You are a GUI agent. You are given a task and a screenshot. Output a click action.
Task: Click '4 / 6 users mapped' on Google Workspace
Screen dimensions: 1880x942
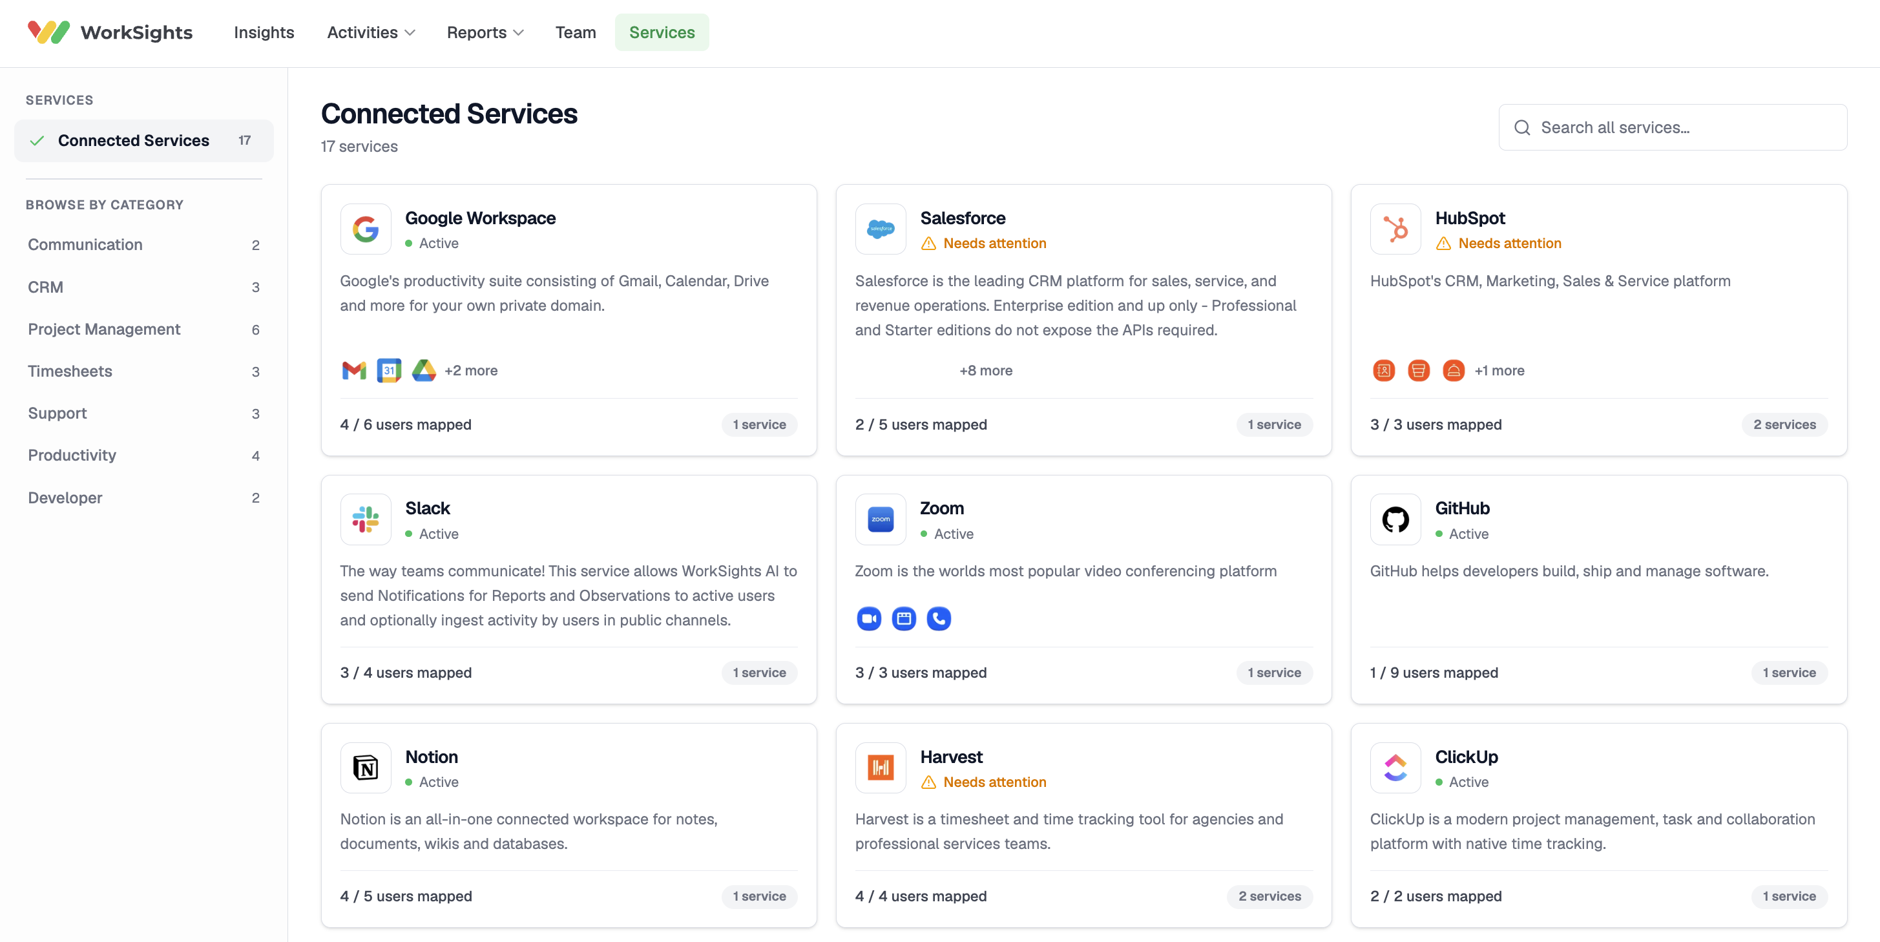coord(406,424)
